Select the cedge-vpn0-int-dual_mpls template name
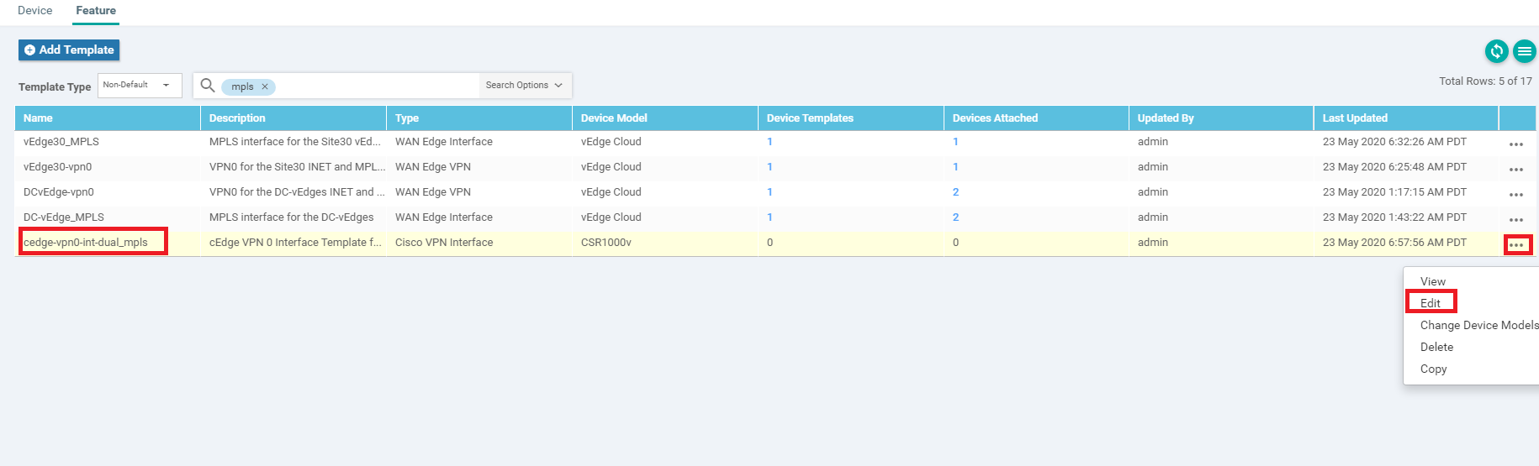 coord(86,243)
